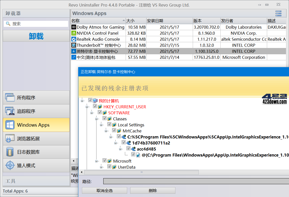Click the view options icon at top right
289x197 pixels.
[278, 13]
